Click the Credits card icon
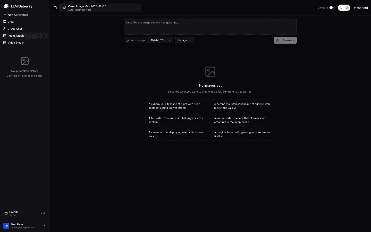Viewport: 371px width, 232px height. click(x=6, y=213)
